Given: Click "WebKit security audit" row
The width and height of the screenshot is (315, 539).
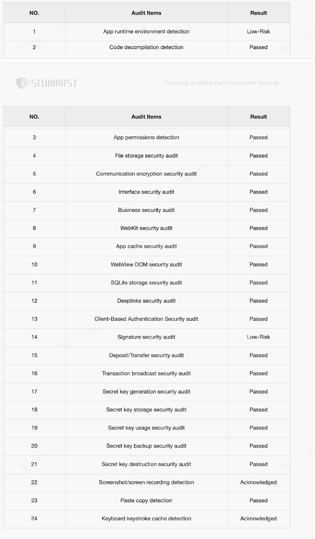Looking at the screenshot, I should (x=146, y=228).
